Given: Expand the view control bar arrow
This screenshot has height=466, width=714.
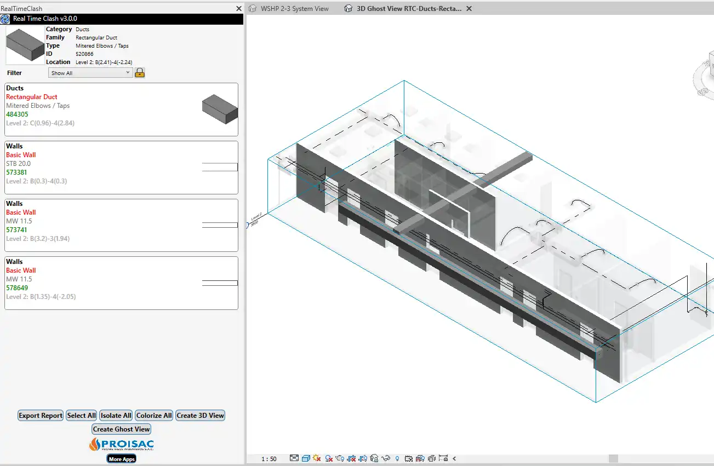Looking at the screenshot, I should pos(454,458).
